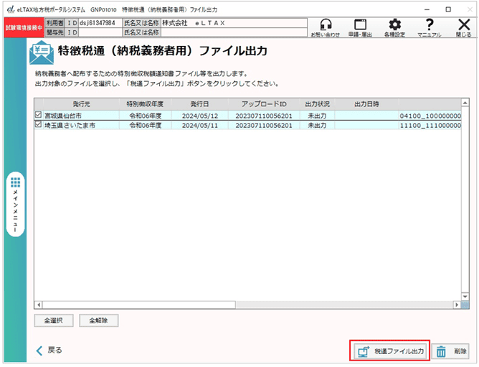This screenshot has width=479, height=367.
Task: Click the date 2024/05/11 cell
Action: point(200,125)
